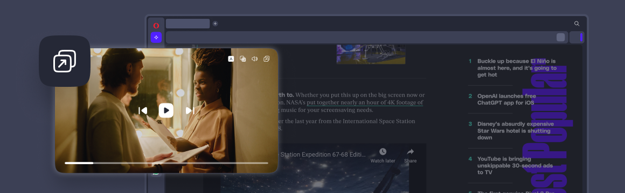
Task: Click the search magnifier icon in tab bar
Action: [577, 24]
